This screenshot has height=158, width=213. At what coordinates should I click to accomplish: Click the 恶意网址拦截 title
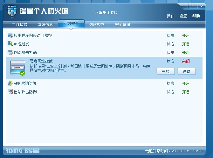pyautogui.click(x=41, y=61)
